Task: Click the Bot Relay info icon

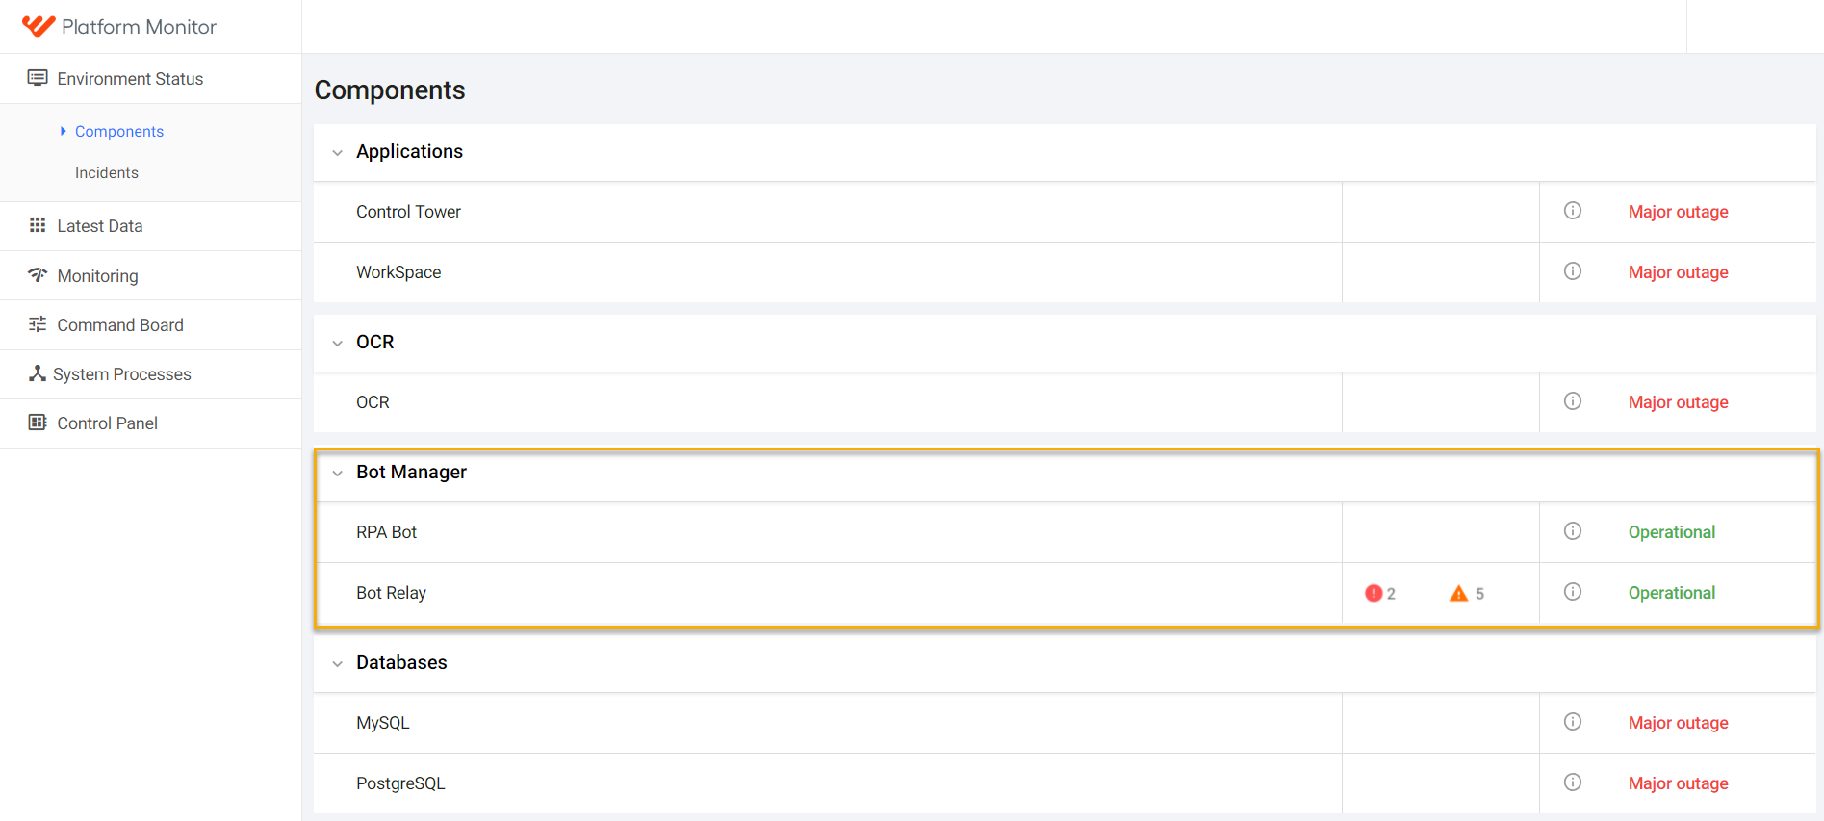Action: tap(1573, 592)
